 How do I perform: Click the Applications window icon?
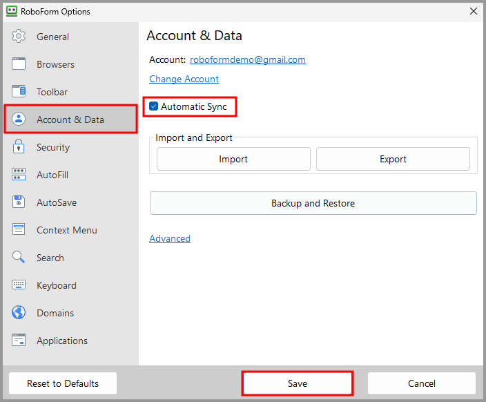click(x=19, y=340)
